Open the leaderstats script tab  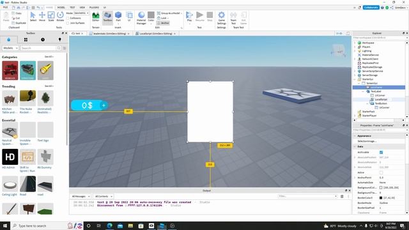point(109,34)
